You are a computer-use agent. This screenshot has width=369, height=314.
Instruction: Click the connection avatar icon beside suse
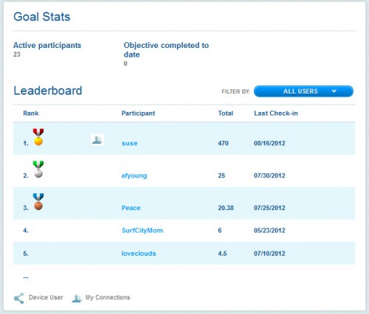tap(97, 140)
